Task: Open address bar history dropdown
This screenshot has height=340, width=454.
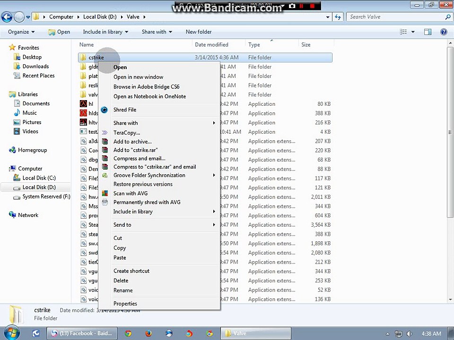Action: [327, 17]
